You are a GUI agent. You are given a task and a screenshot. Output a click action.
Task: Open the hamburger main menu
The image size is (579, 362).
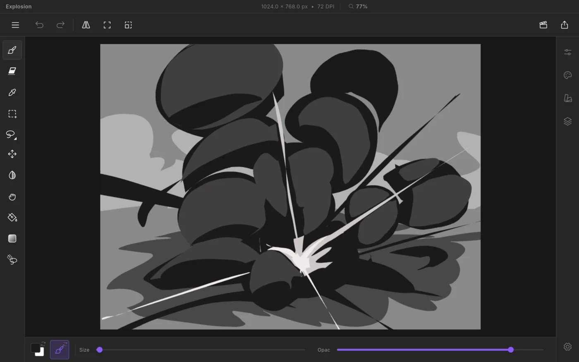pyautogui.click(x=15, y=25)
